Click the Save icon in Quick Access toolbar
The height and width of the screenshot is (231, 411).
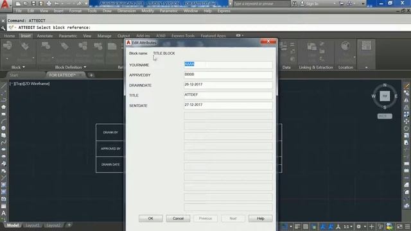coord(33,3)
